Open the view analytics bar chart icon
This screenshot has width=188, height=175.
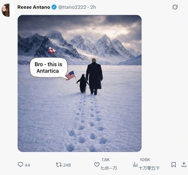point(135,164)
